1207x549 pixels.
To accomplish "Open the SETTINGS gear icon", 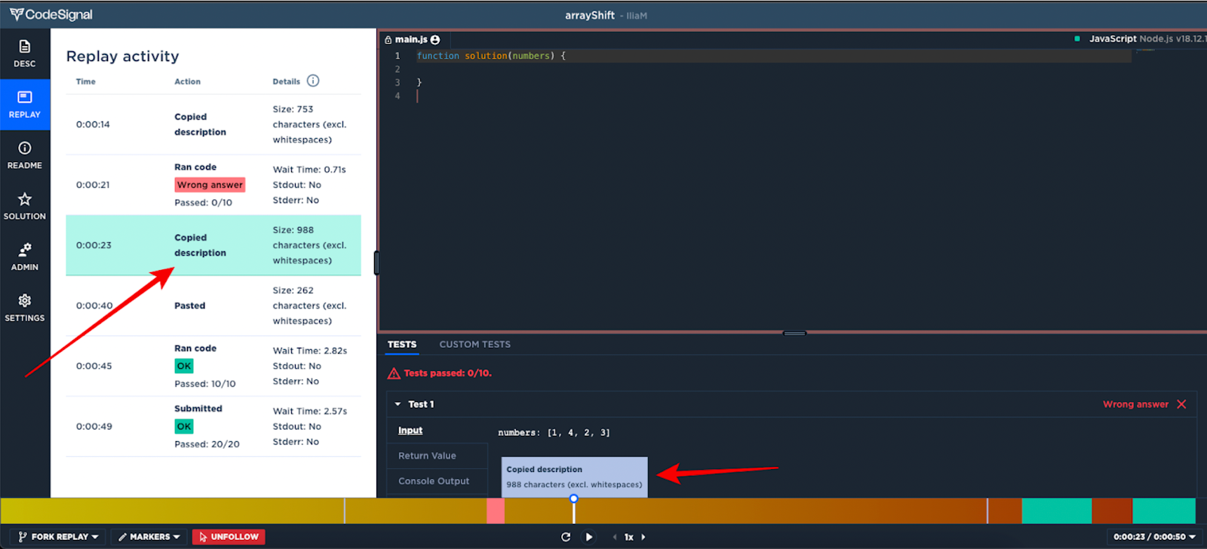I will click(x=25, y=308).
